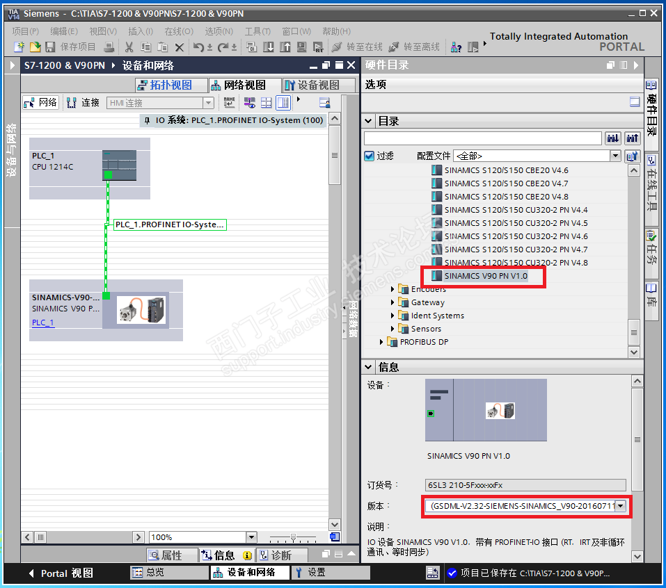Click the hardware catalog search field

point(482,138)
